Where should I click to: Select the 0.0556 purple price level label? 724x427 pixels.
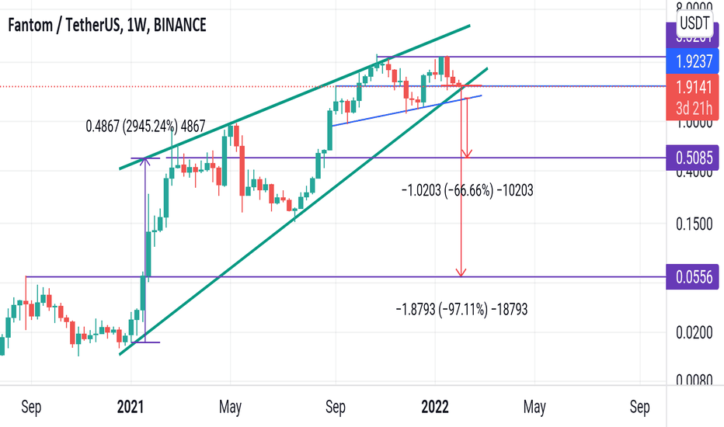click(x=692, y=277)
